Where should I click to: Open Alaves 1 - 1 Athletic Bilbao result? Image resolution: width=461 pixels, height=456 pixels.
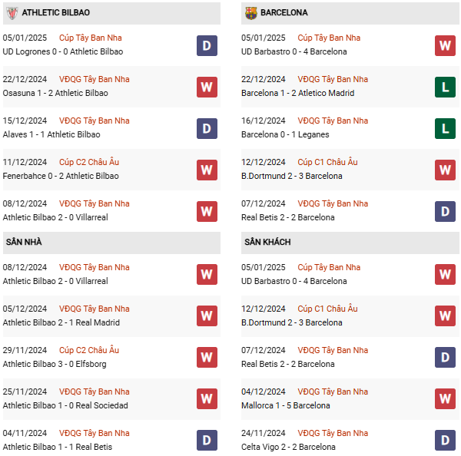(51, 134)
